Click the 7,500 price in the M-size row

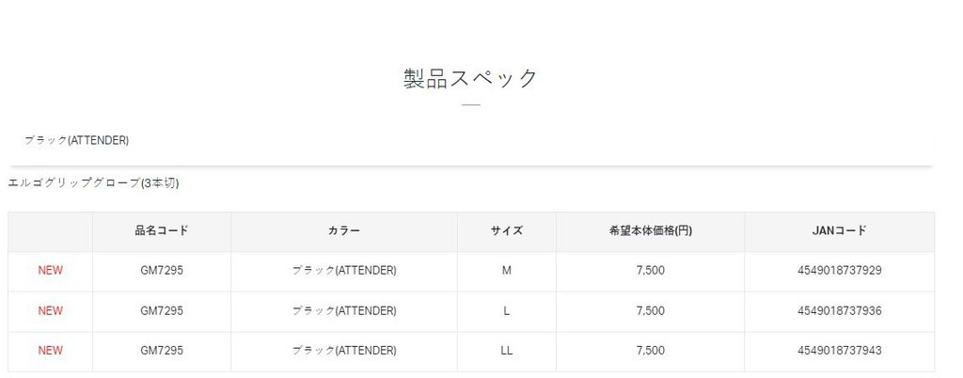(651, 271)
